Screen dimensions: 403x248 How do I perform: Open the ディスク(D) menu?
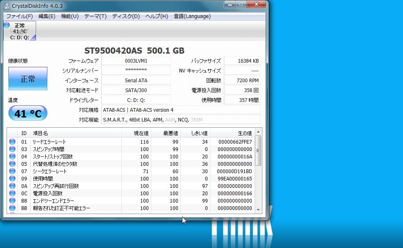point(126,16)
